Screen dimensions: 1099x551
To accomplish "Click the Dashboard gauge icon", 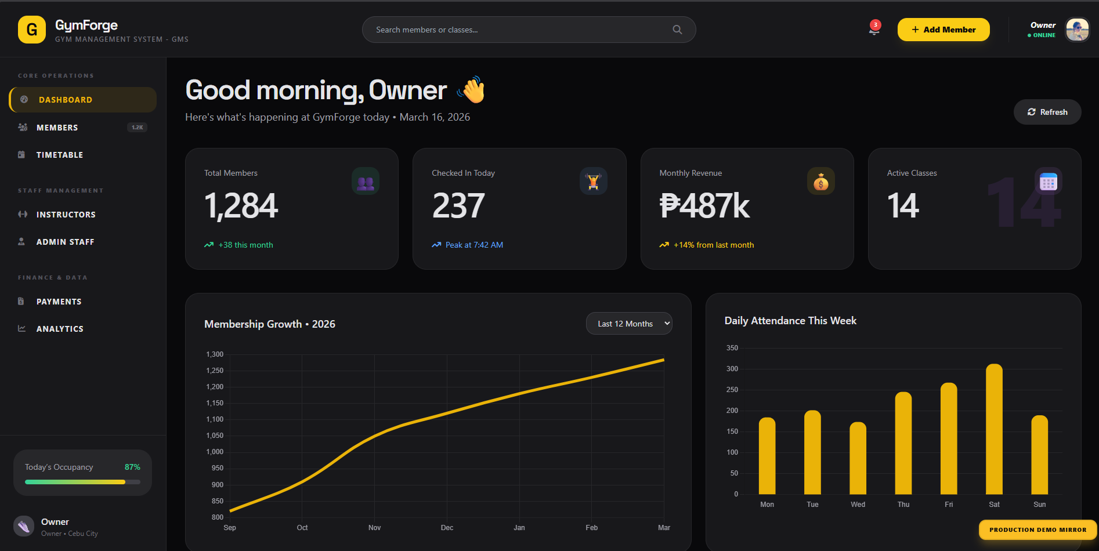I will click(24, 100).
